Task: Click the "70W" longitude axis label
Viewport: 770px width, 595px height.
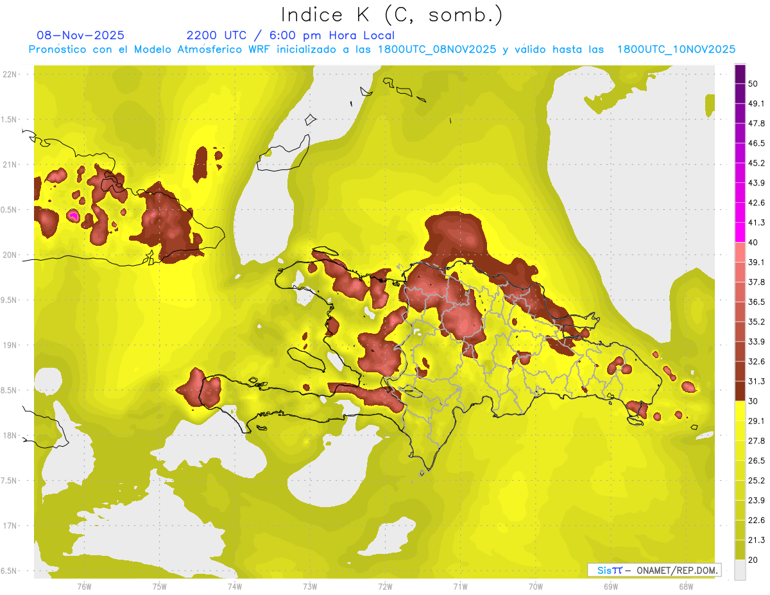Action: [x=536, y=586]
